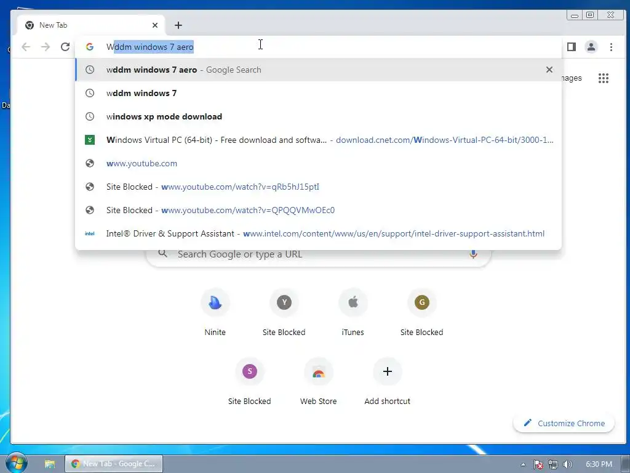Click the 6:30 PM taskbar clock

point(599,464)
